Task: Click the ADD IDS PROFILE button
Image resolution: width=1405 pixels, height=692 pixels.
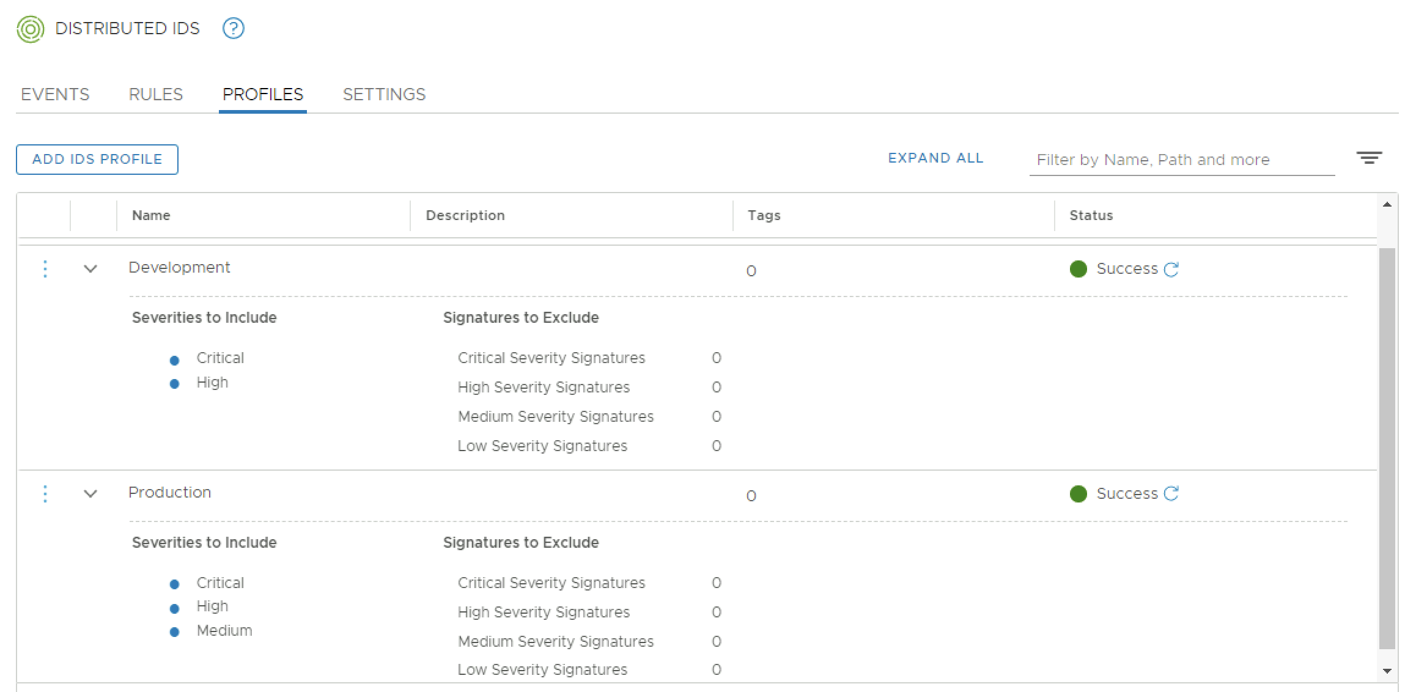Action: tap(97, 160)
